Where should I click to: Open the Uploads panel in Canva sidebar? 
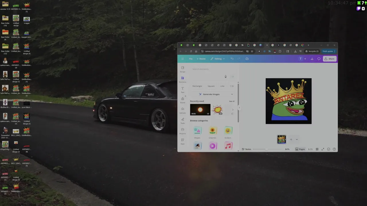coord(183,110)
